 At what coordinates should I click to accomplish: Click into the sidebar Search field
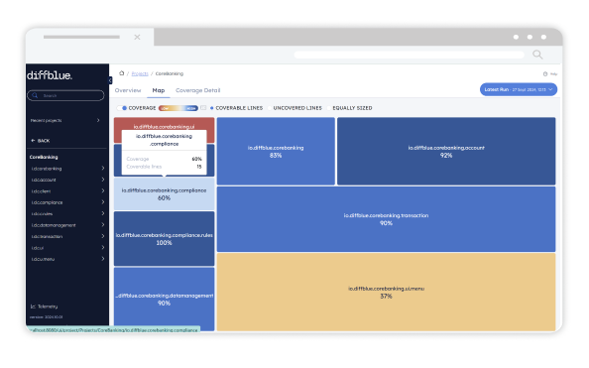pyautogui.click(x=65, y=95)
